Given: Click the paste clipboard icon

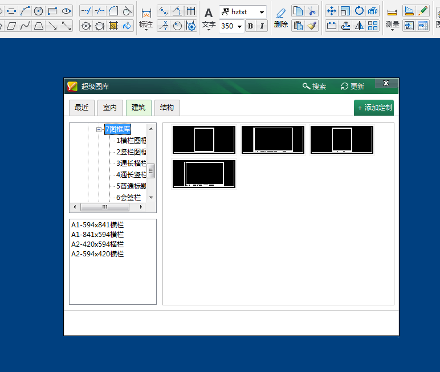Looking at the screenshot, I should 298,26.
